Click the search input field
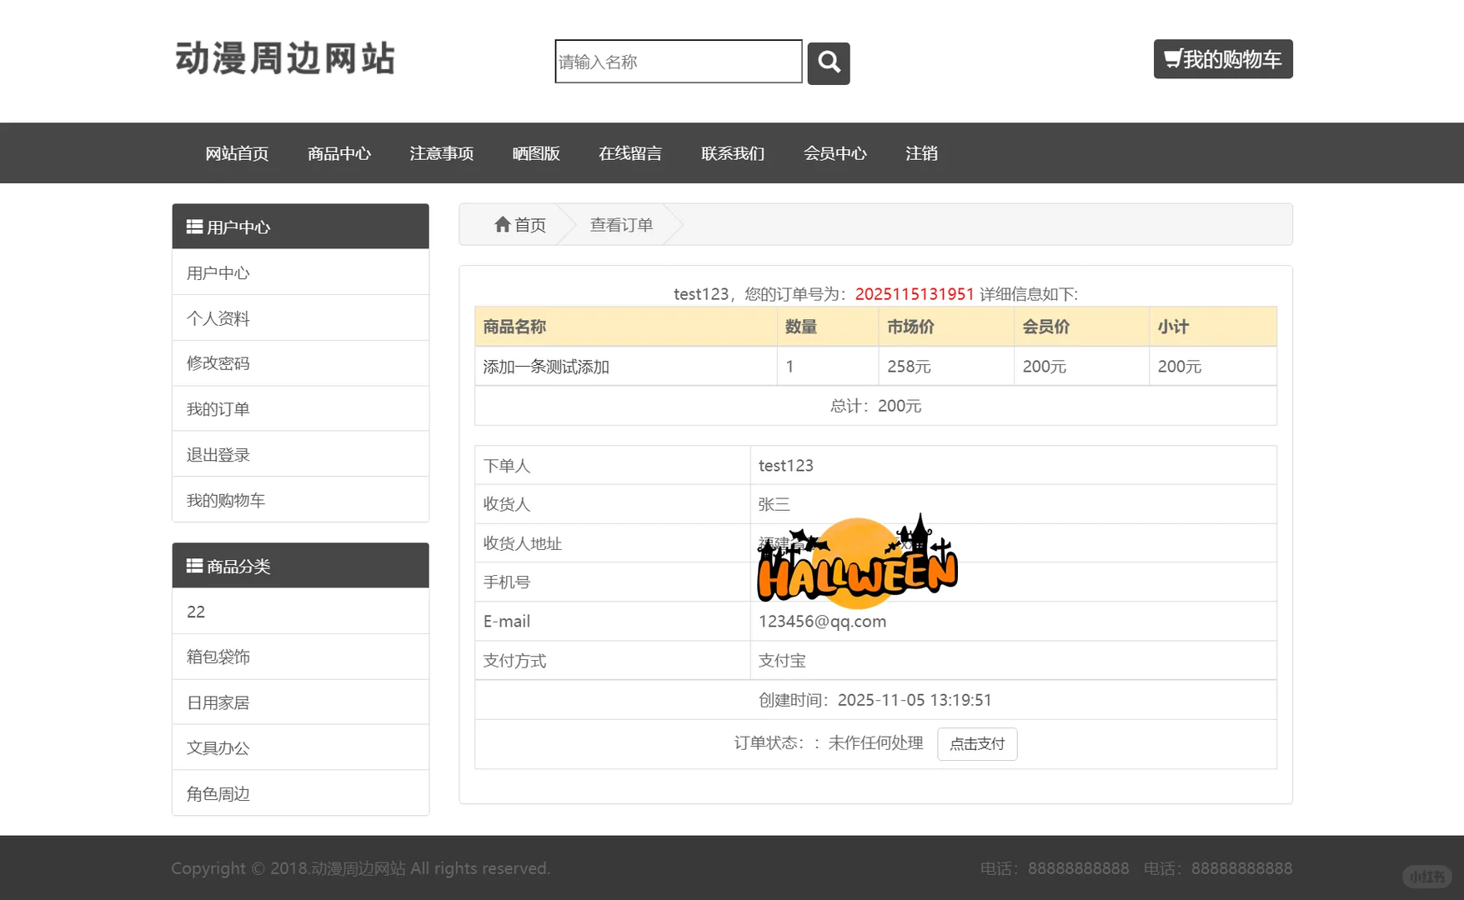This screenshot has width=1464, height=900. [x=677, y=62]
